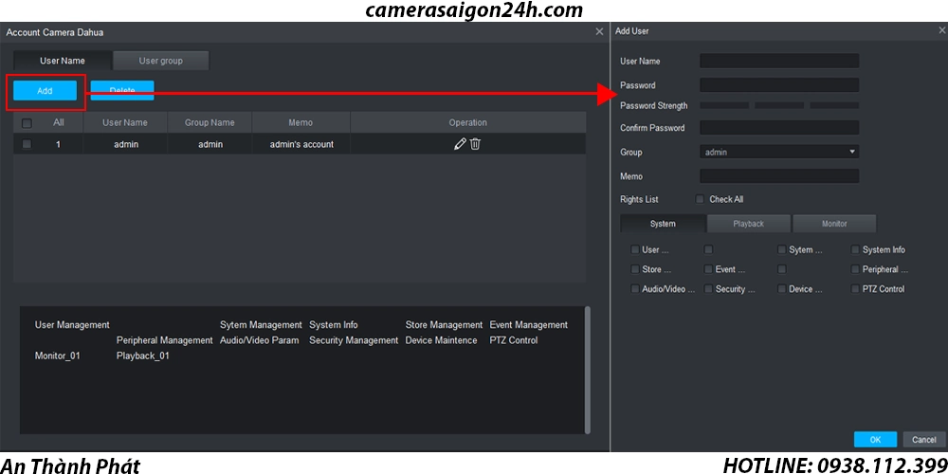Click User Management in the rights summary
The image size is (948, 474).
coord(72,324)
